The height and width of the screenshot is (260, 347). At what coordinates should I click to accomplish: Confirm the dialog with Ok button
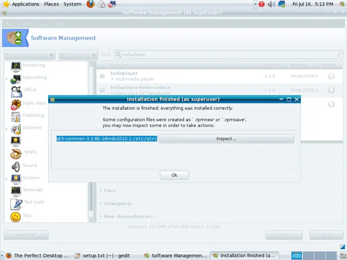click(x=174, y=175)
